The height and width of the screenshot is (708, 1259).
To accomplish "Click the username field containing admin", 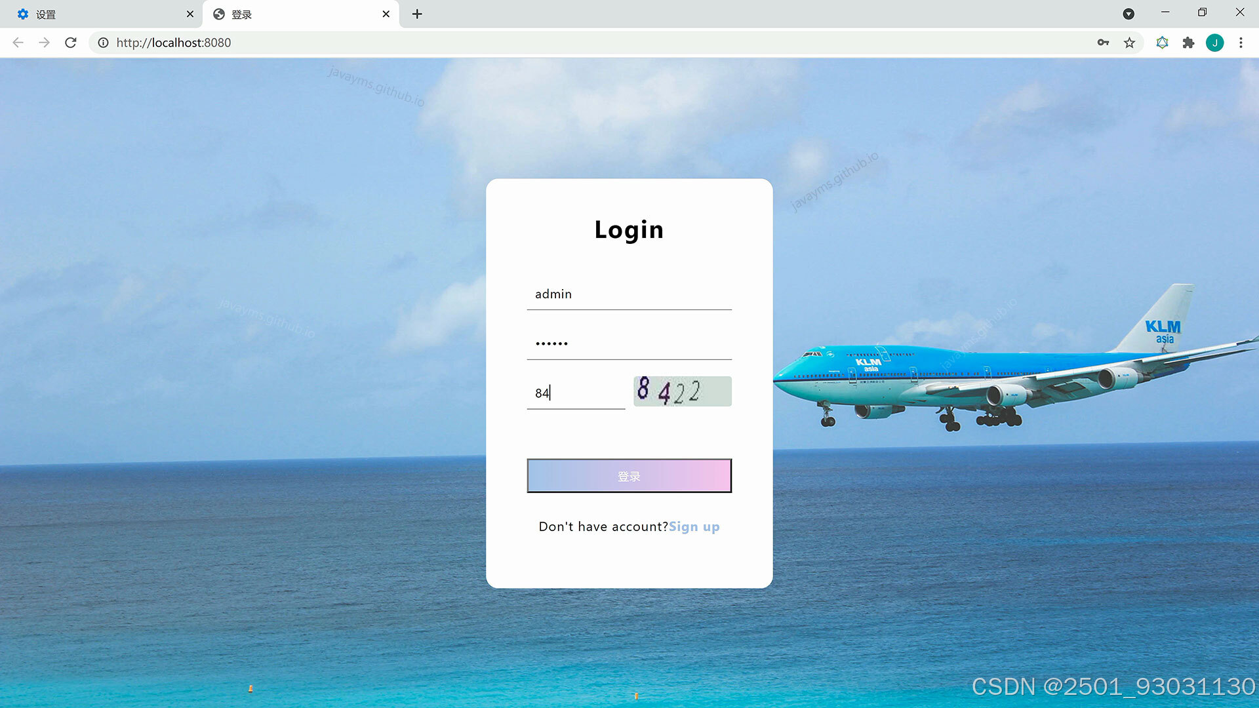I will [x=629, y=294].
